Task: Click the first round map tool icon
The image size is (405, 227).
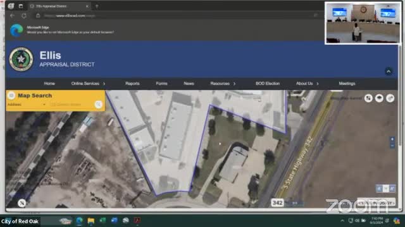Action: [368, 98]
